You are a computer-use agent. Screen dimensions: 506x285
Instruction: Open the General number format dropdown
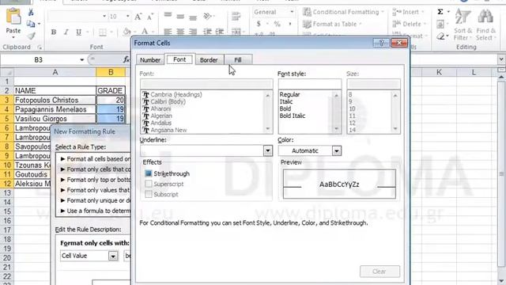point(292,12)
